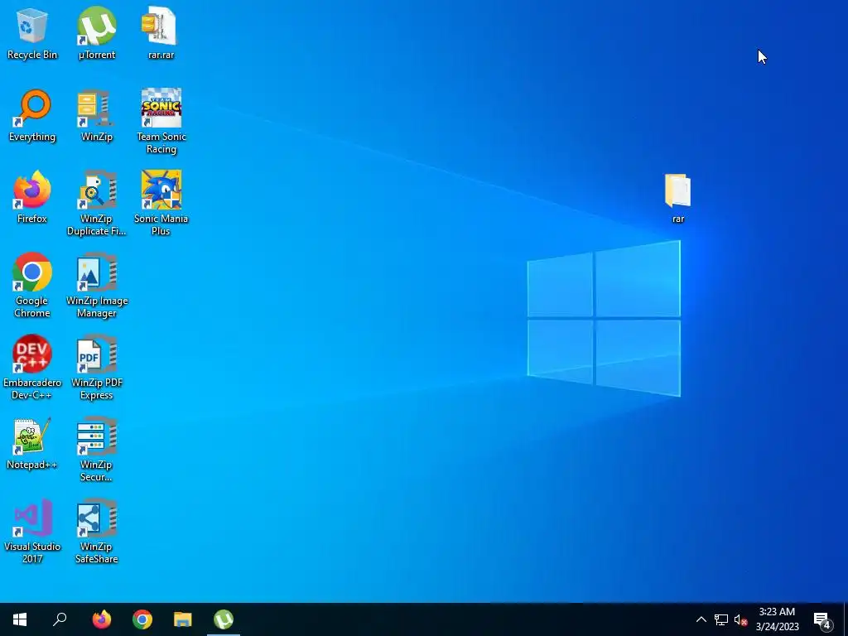Select the WinZip Secure Backup shortcut
The height and width of the screenshot is (636, 848).
(x=96, y=450)
